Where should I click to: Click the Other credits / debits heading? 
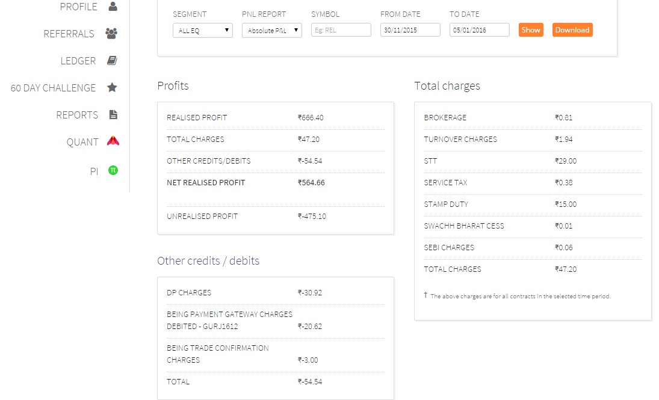[x=208, y=261]
